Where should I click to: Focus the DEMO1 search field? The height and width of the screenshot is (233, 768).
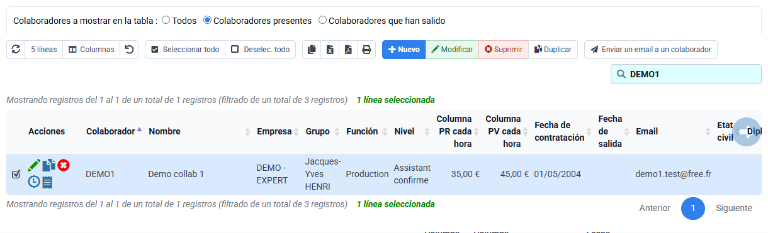pos(686,74)
